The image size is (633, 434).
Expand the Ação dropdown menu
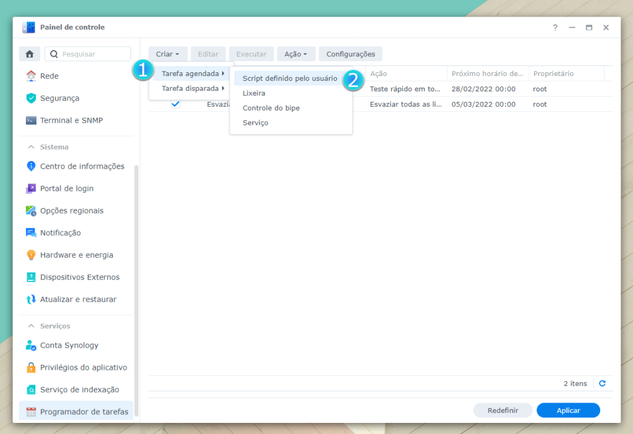click(x=295, y=54)
